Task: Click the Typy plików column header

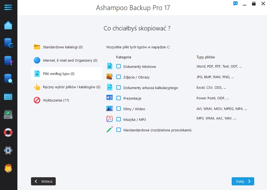Action: click(206, 57)
